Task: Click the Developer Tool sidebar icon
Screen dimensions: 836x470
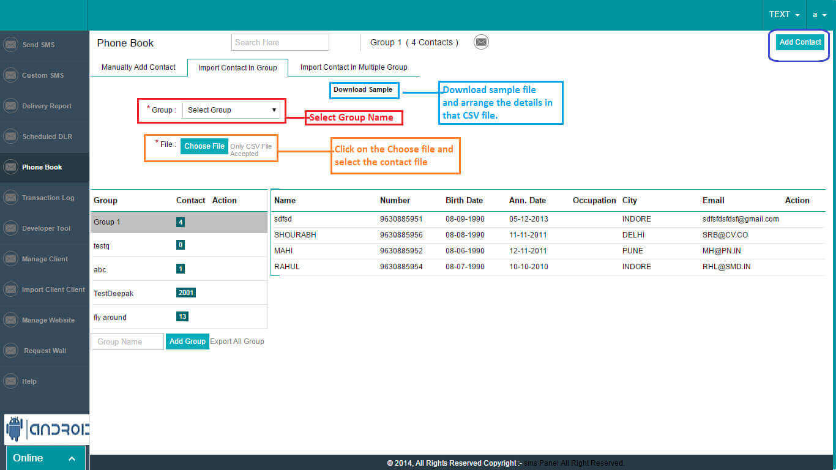Action: click(10, 228)
